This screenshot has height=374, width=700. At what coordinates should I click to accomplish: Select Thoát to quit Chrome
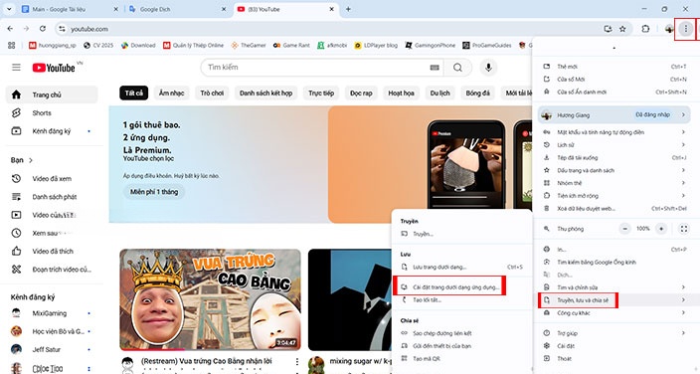(614, 358)
